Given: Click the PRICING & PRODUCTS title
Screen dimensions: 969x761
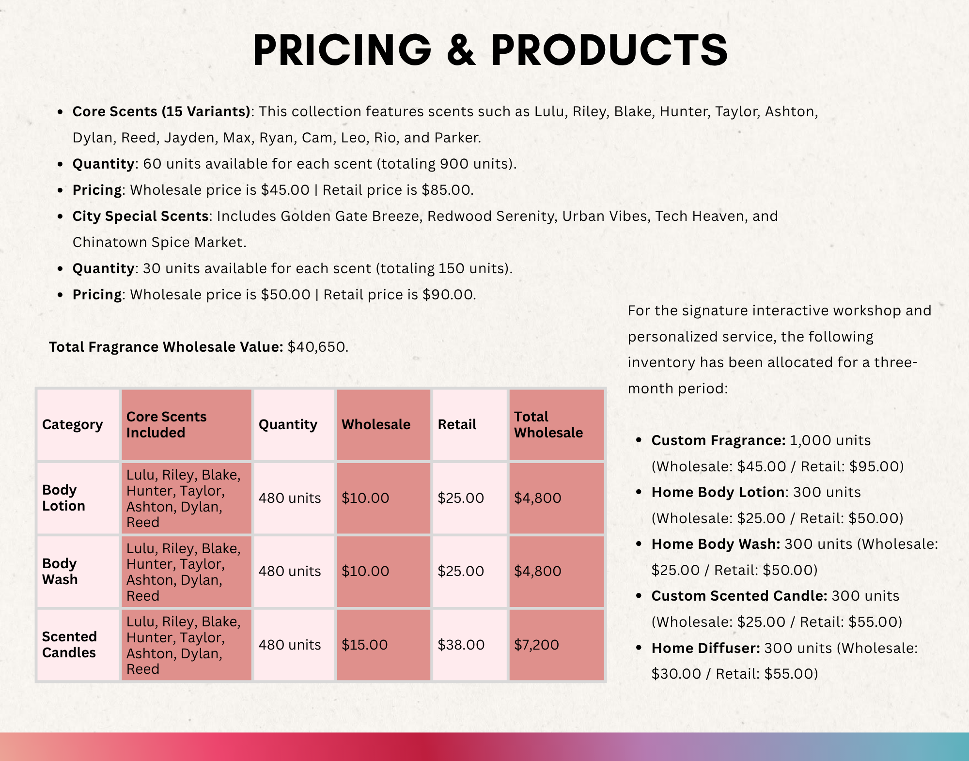Looking at the screenshot, I should (490, 50).
